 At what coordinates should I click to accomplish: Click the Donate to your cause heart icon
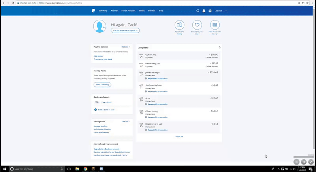point(197,25)
